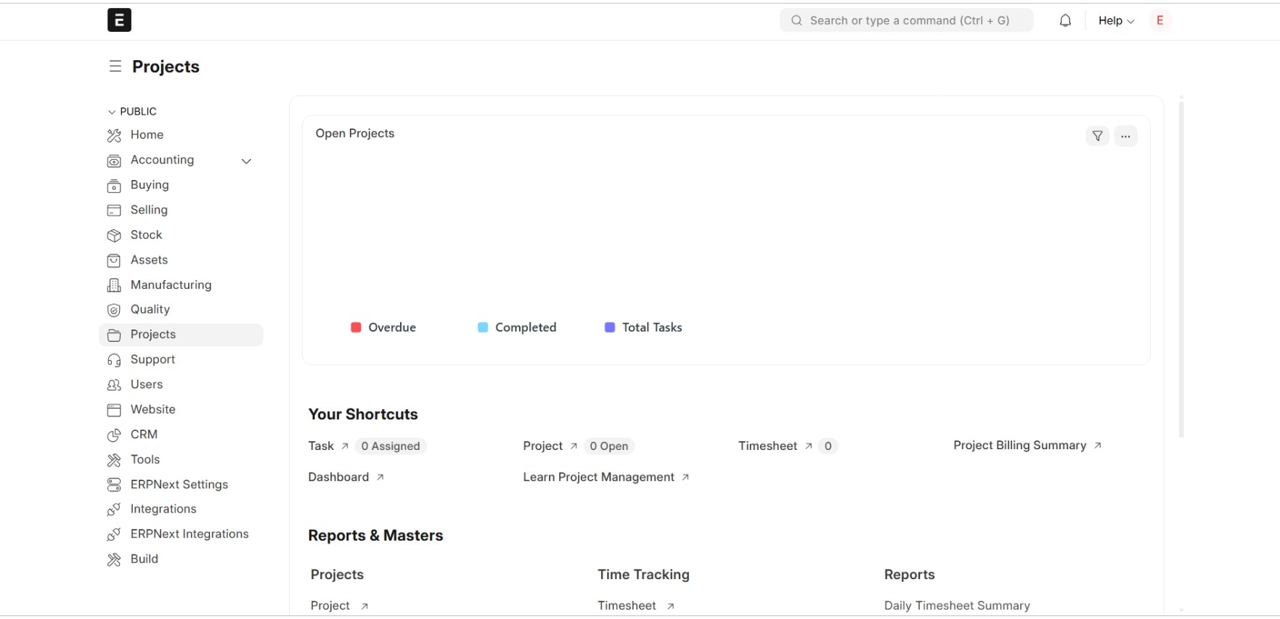This screenshot has width=1280, height=619.
Task: Select ERPNext Settings in the sidebar
Action: pos(181,485)
